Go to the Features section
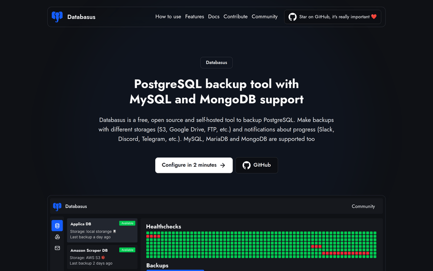 click(194, 17)
